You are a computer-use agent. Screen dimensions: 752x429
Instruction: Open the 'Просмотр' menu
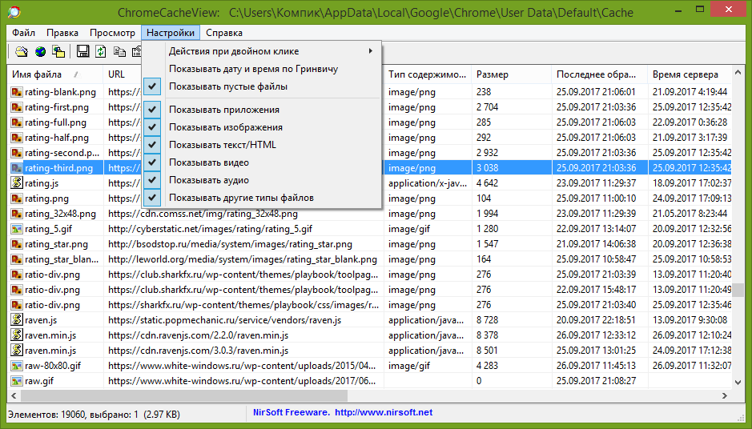tap(112, 33)
